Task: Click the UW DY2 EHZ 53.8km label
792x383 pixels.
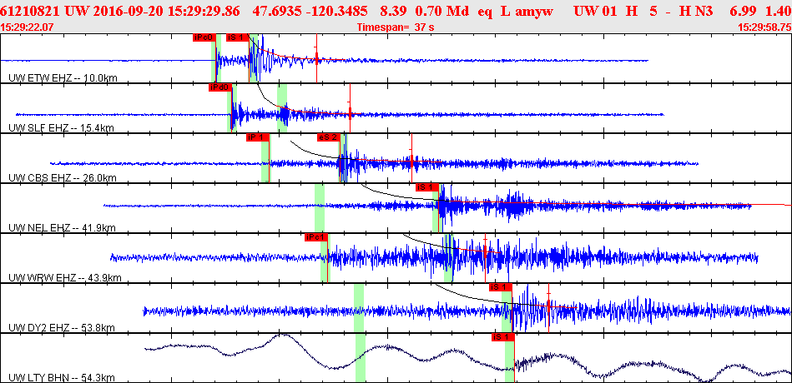Action: coord(61,328)
